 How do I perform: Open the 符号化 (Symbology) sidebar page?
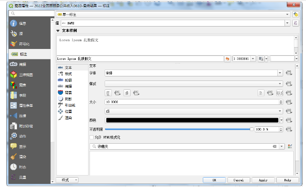(30, 44)
